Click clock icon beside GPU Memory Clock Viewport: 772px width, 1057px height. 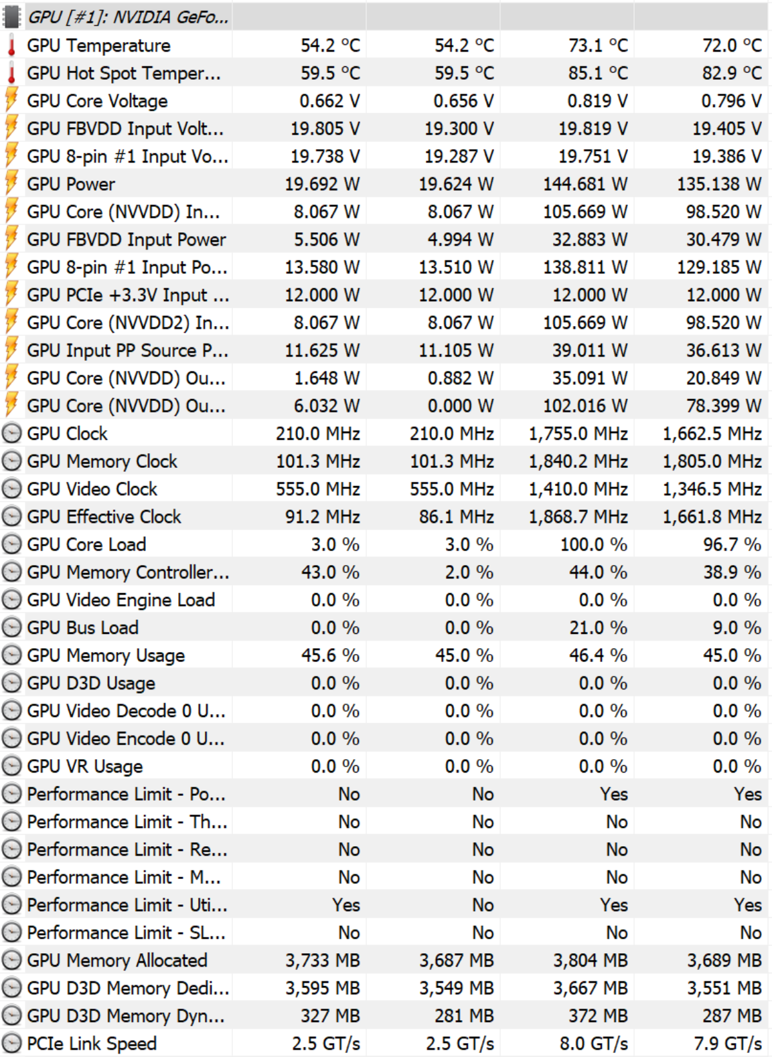click(11, 461)
